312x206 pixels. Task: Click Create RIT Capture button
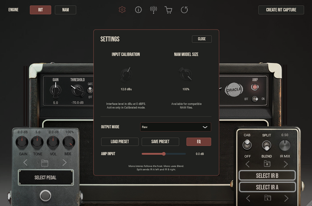point(281,10)
